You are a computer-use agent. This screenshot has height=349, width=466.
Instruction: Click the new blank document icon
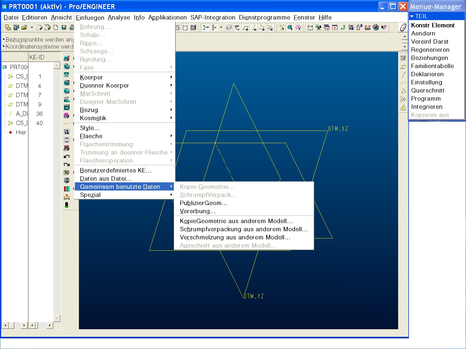56,27
